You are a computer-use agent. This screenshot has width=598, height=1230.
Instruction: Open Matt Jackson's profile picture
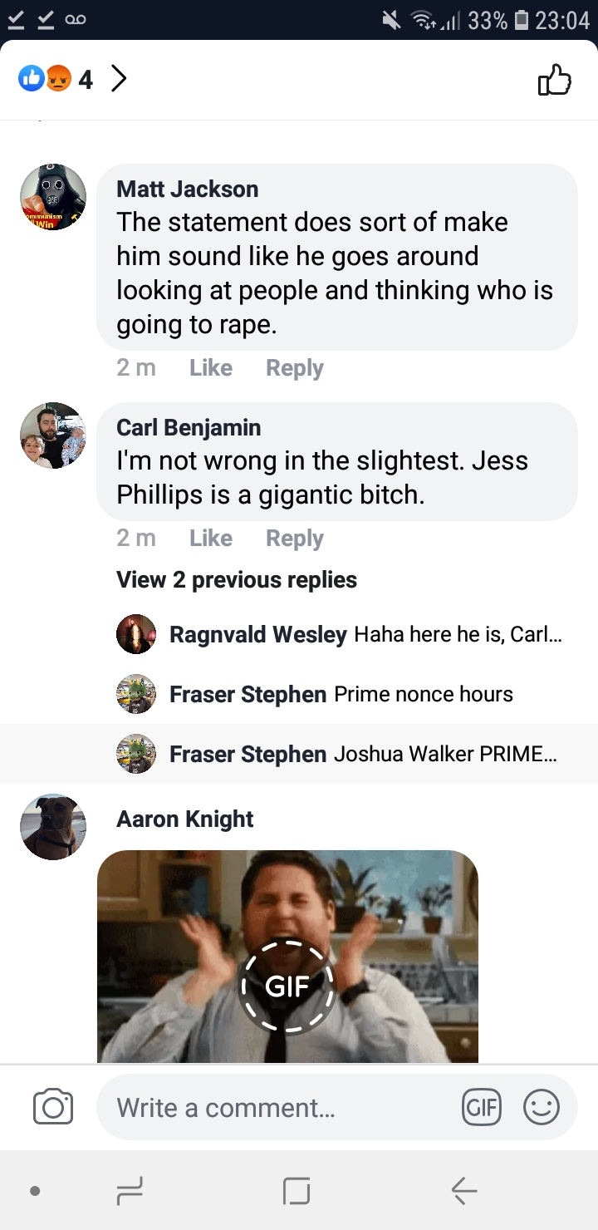[x=53, y=197]
